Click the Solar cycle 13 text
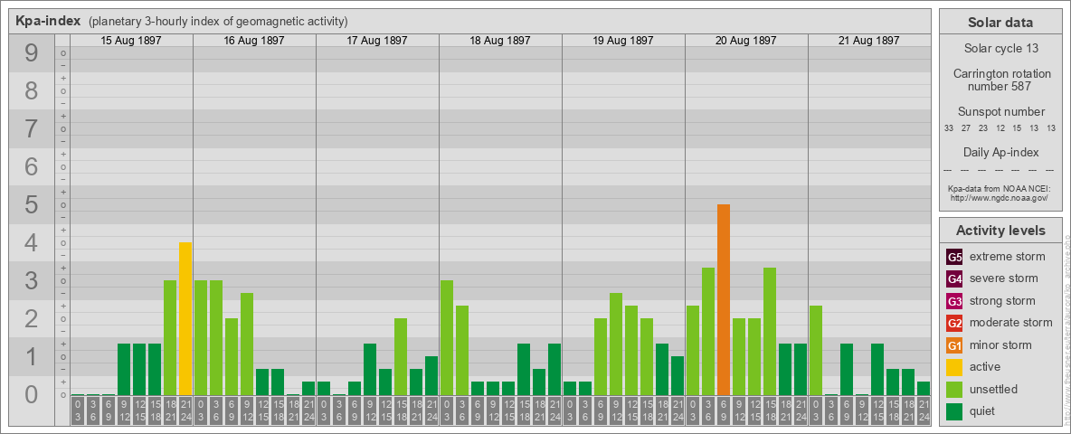The height and width of the screenshot is (434, 1071). point(1000,49)
